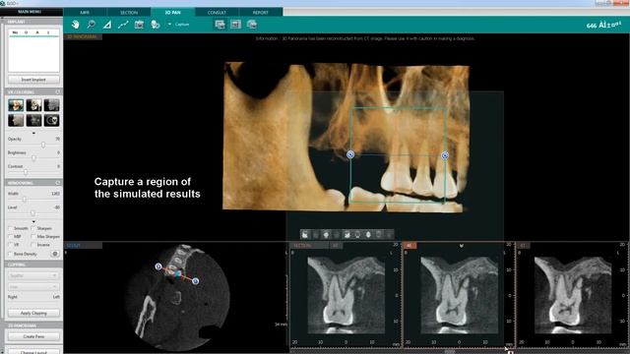Enable the Max Sharpen checkbox
Viewport: 630px width, 354px height.
click(x=33, y=237)
